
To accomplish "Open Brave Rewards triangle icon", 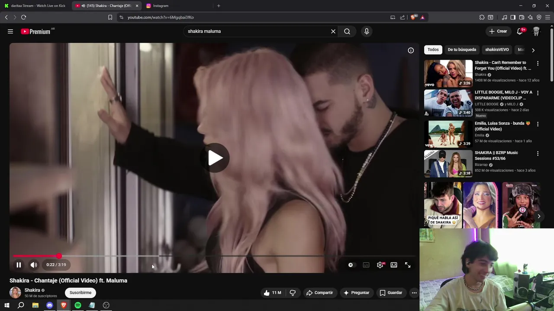I will tap(422, 17).
